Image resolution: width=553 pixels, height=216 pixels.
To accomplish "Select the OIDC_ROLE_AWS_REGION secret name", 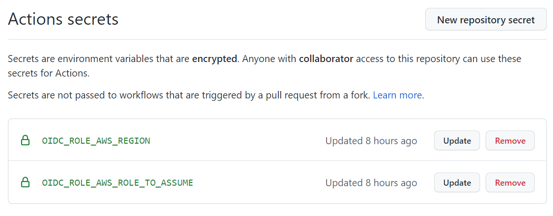I will click(x=96, y=140).
